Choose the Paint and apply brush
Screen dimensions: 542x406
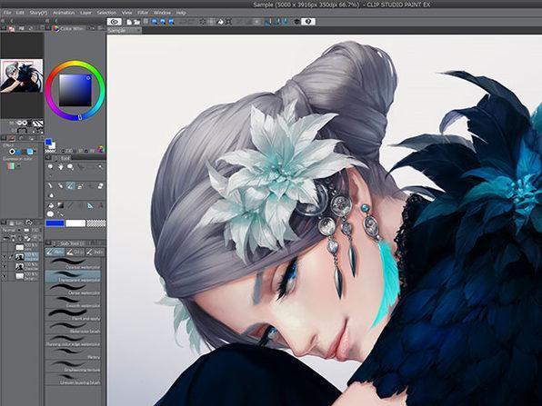coord(73,315)
